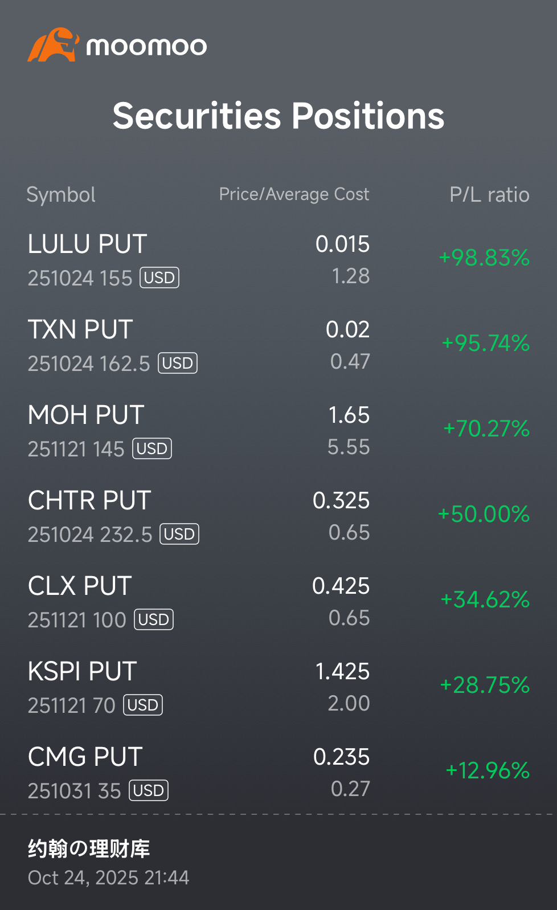Select the Symbol column header

pyautogui.click(x=61, y=195)
